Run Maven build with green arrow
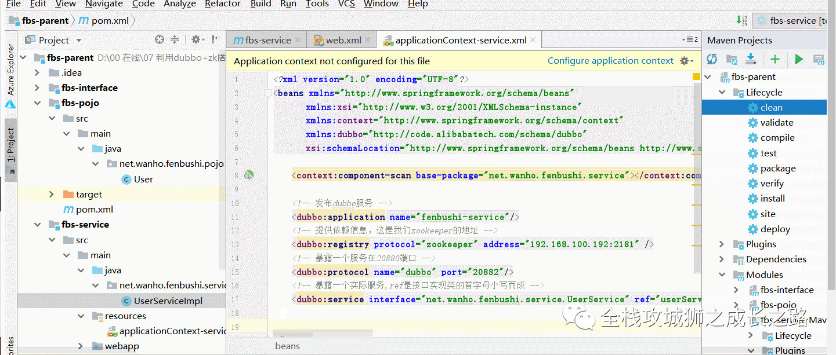This screenshot has width=836, height=355. click(799, 60)
